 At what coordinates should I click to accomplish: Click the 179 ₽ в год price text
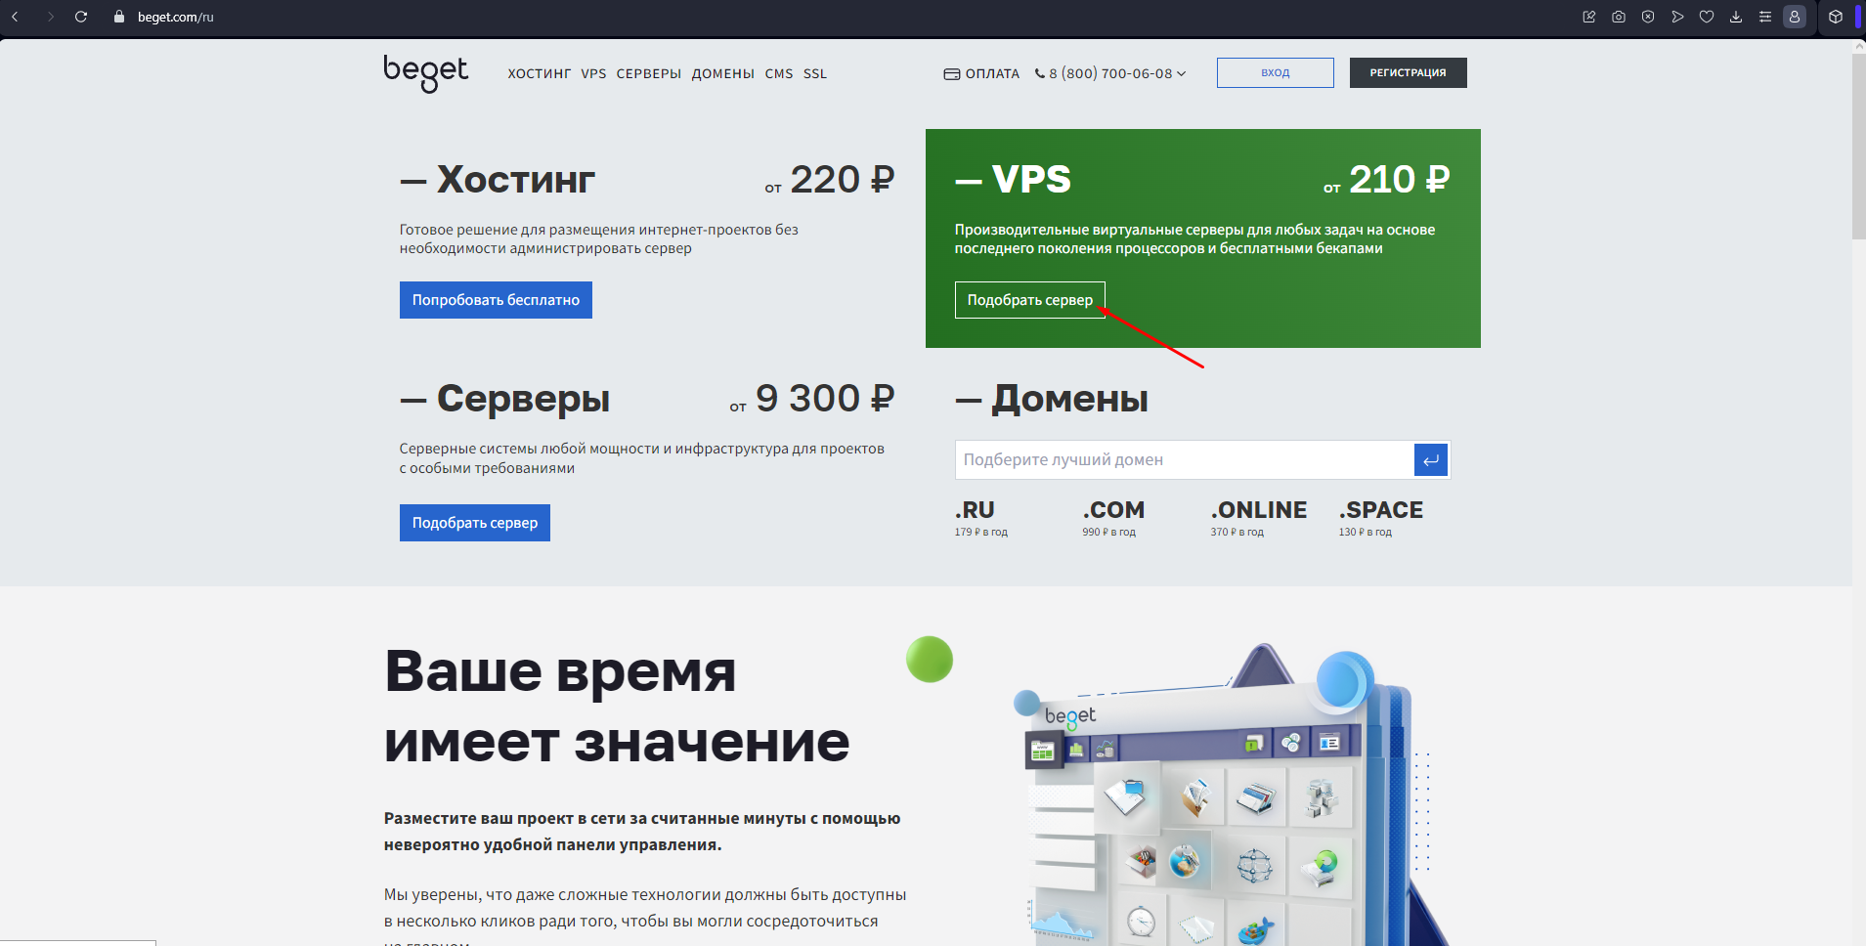pyautogui.click(x=980, y=533)
